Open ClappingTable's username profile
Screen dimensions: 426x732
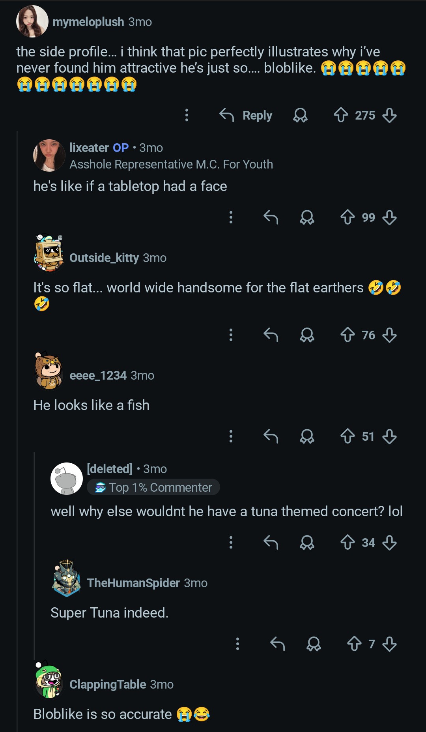click(x=108, y=684)
